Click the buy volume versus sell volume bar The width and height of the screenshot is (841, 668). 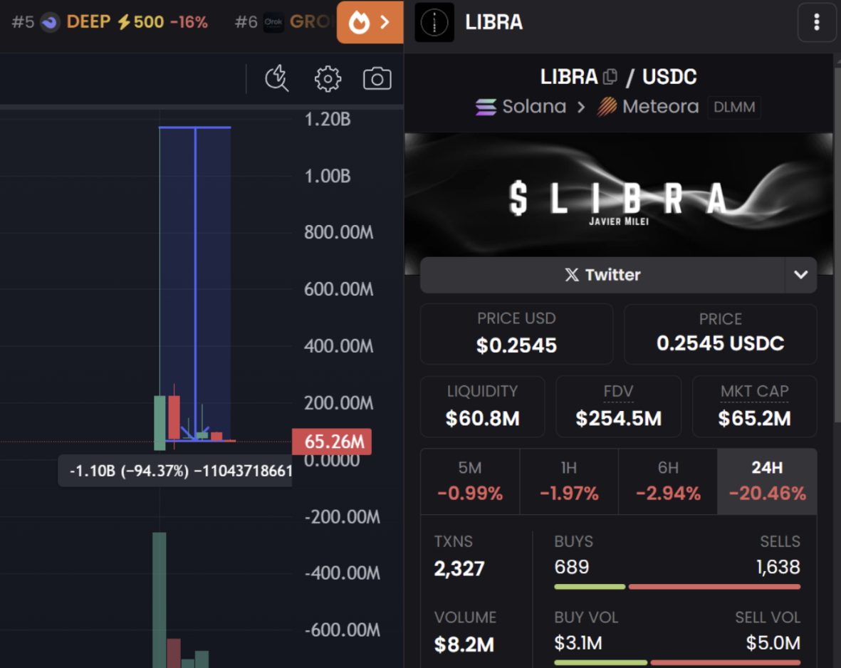pyautogui.click(x=677, y=662)
